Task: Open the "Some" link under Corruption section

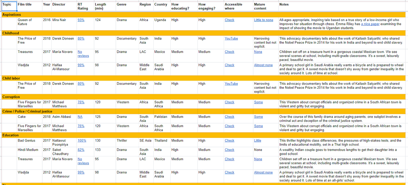Action: pyautogui.click(x=258, y=102)
